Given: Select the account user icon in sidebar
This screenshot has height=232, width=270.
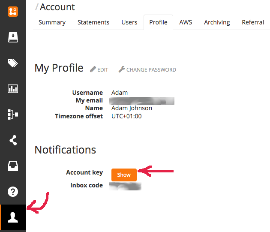Looking at the screenshot, I should (13, 217).
